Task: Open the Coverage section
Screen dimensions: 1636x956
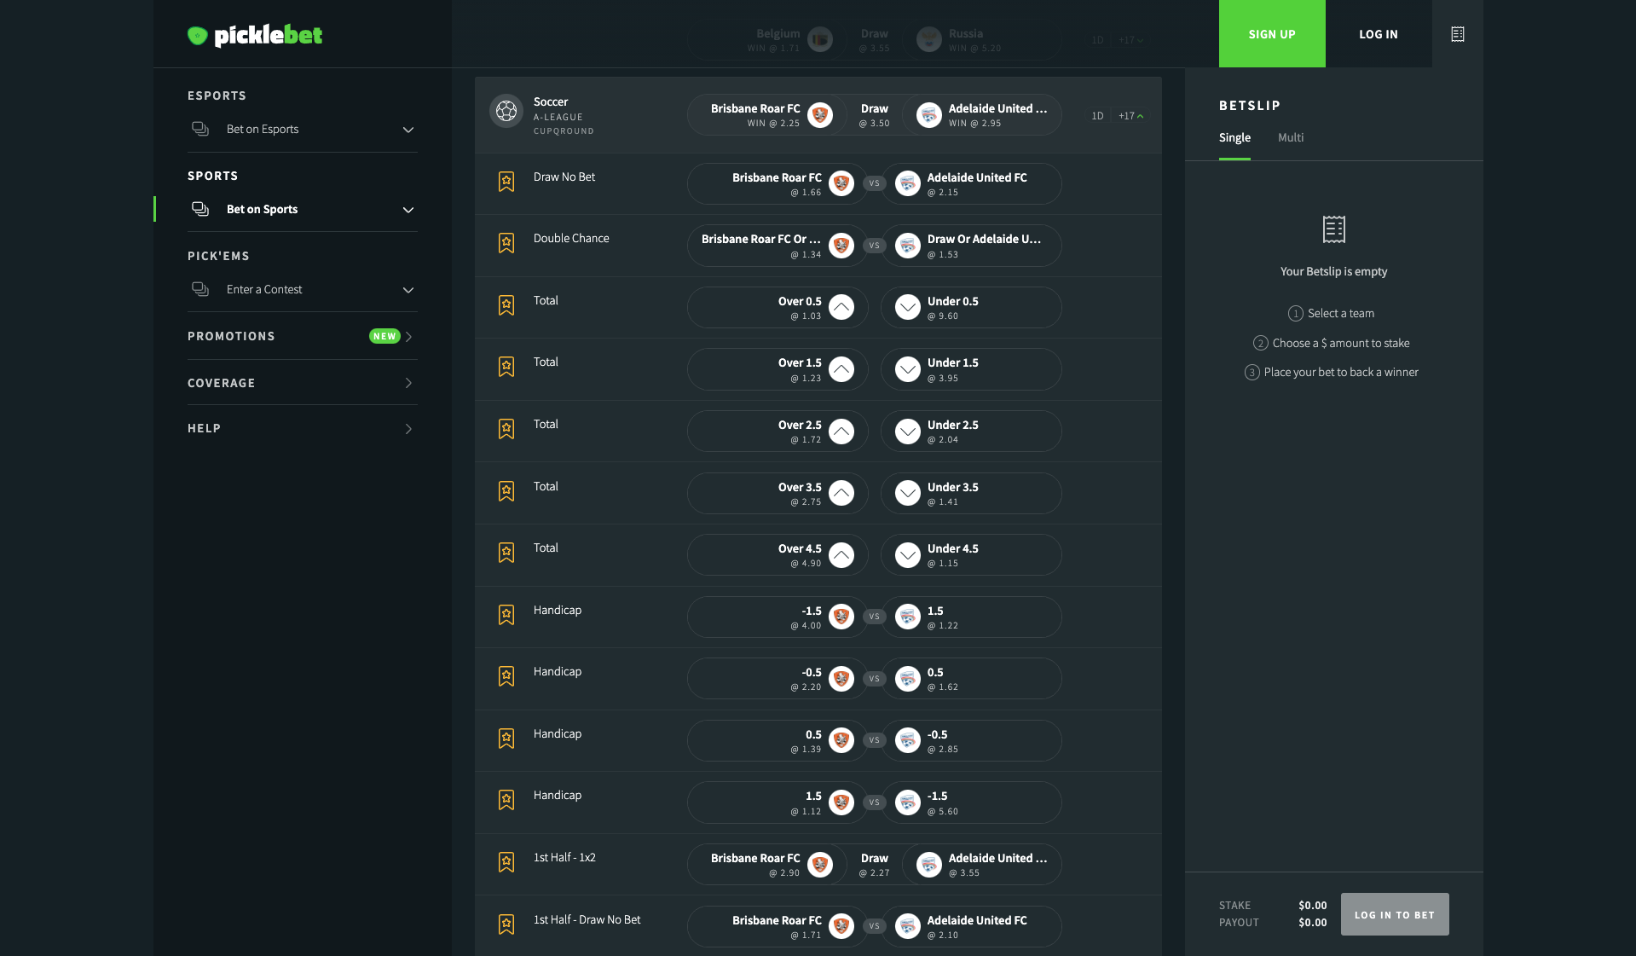Action: click(x=302, y=383)
